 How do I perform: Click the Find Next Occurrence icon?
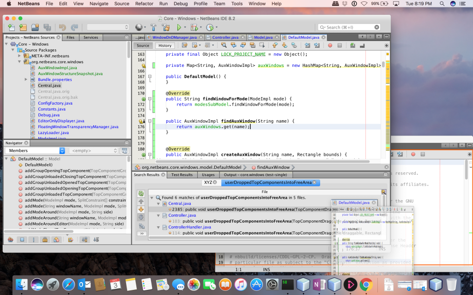pos(243,46)
